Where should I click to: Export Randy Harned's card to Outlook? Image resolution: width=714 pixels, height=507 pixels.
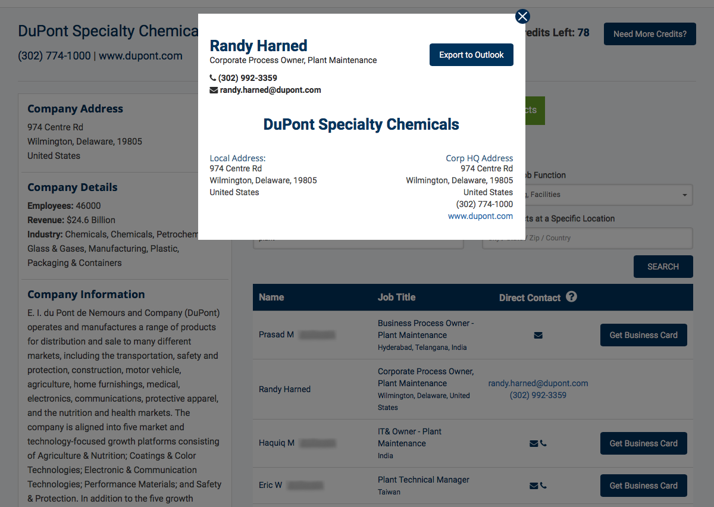(471, 55)
